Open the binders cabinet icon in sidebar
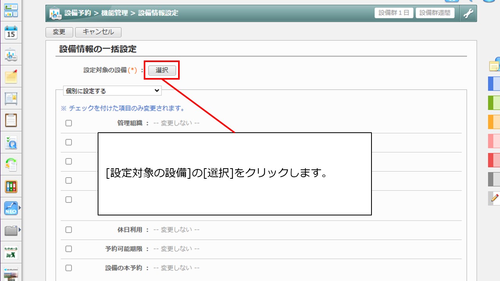Viewport: 500px width, 281px height. tap(11, 187)
